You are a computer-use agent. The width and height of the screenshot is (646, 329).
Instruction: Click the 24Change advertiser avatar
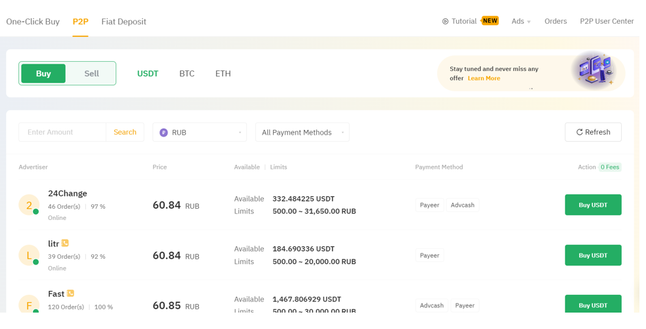pos(29,205)
